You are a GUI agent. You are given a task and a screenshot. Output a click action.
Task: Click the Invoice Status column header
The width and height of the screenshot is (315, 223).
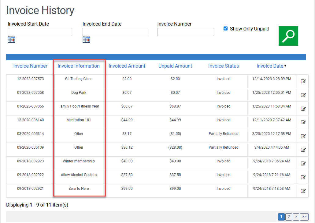(224, 66)
